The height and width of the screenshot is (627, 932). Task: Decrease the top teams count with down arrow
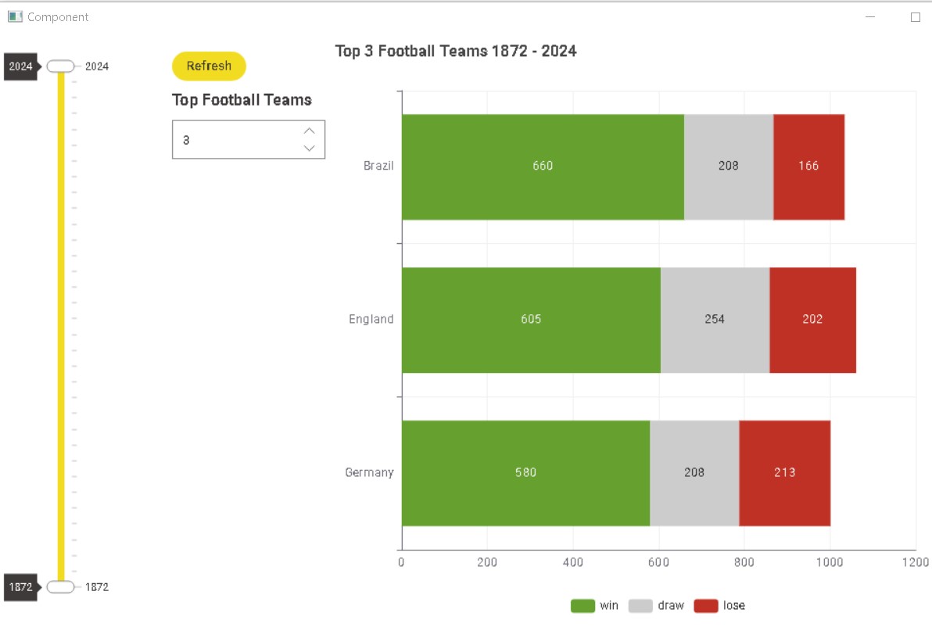309,148
